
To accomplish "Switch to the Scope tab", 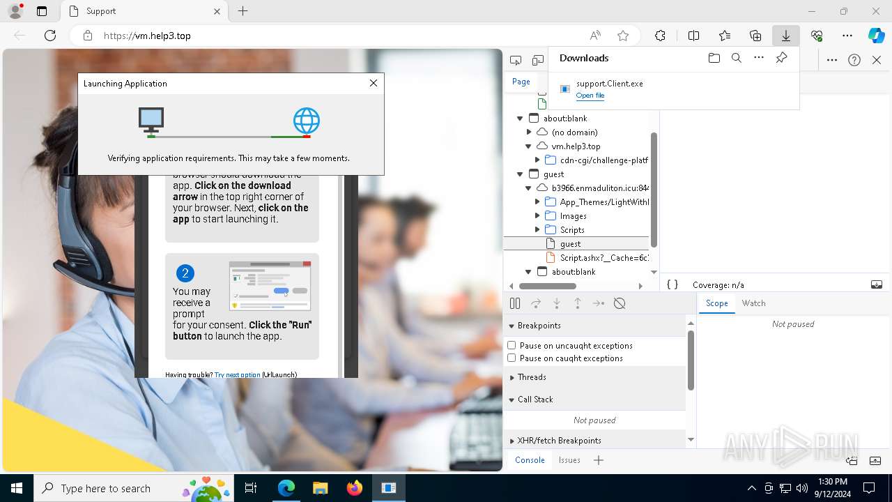I will click(716, 303).
